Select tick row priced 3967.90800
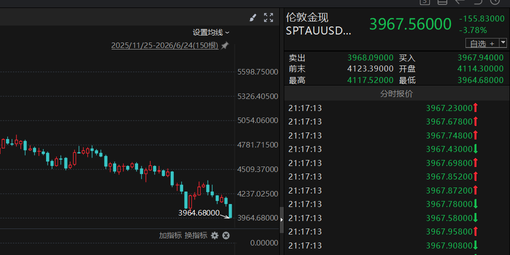Viewport: 510px width, 255px height. (x=397, y=245)
